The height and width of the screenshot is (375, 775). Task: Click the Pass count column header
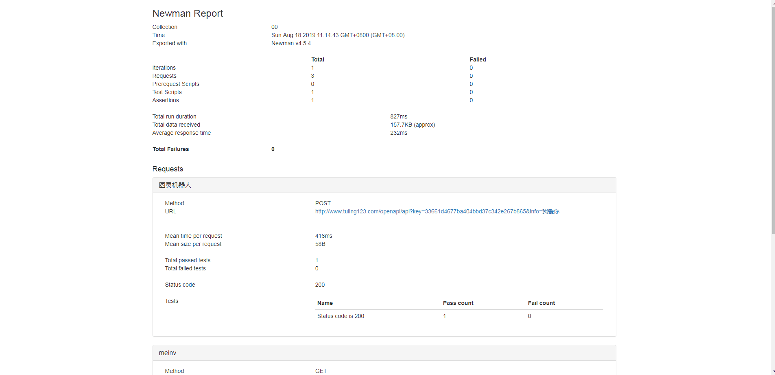coord(458,303)
